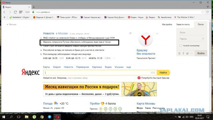Open The Witcher 3: Wild bookmark
The width and height of the screenshot is (213, 120).
[x=185, y=17]
